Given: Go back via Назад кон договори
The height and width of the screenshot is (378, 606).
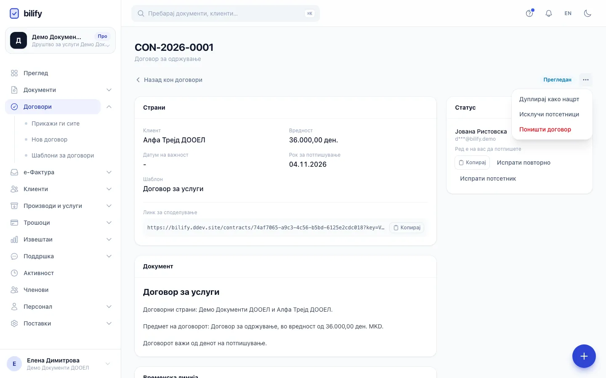Looking at the screenshot, I should [x=169, y=80].
